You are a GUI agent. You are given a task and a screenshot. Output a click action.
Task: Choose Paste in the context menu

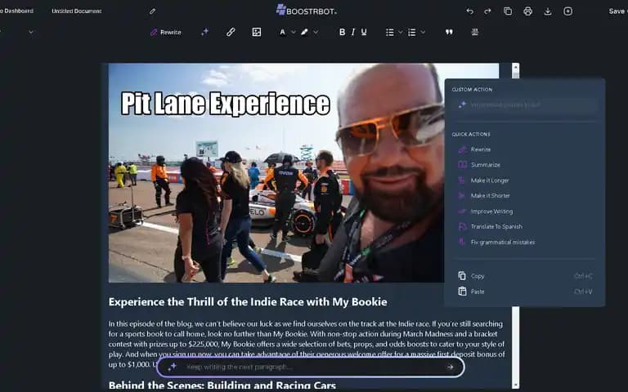coord(525,292)
